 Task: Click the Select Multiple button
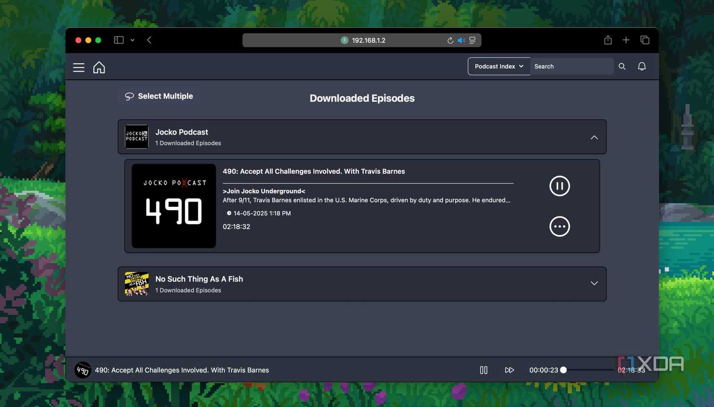pyautogui.click(x=159, y=96)
